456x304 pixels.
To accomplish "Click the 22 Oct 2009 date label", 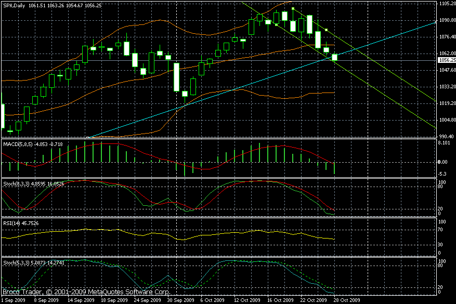I will tap(313, 300).
